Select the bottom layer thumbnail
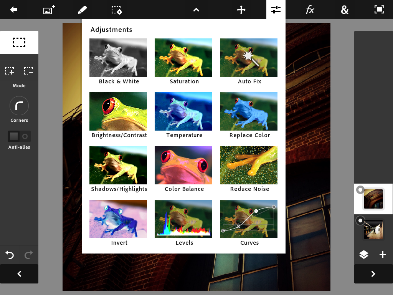The image size is (393, 295). click(373, 230)
